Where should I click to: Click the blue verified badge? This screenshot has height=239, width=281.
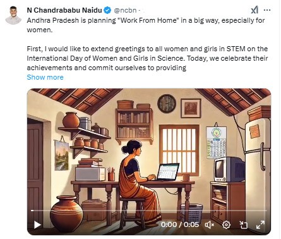107,10
